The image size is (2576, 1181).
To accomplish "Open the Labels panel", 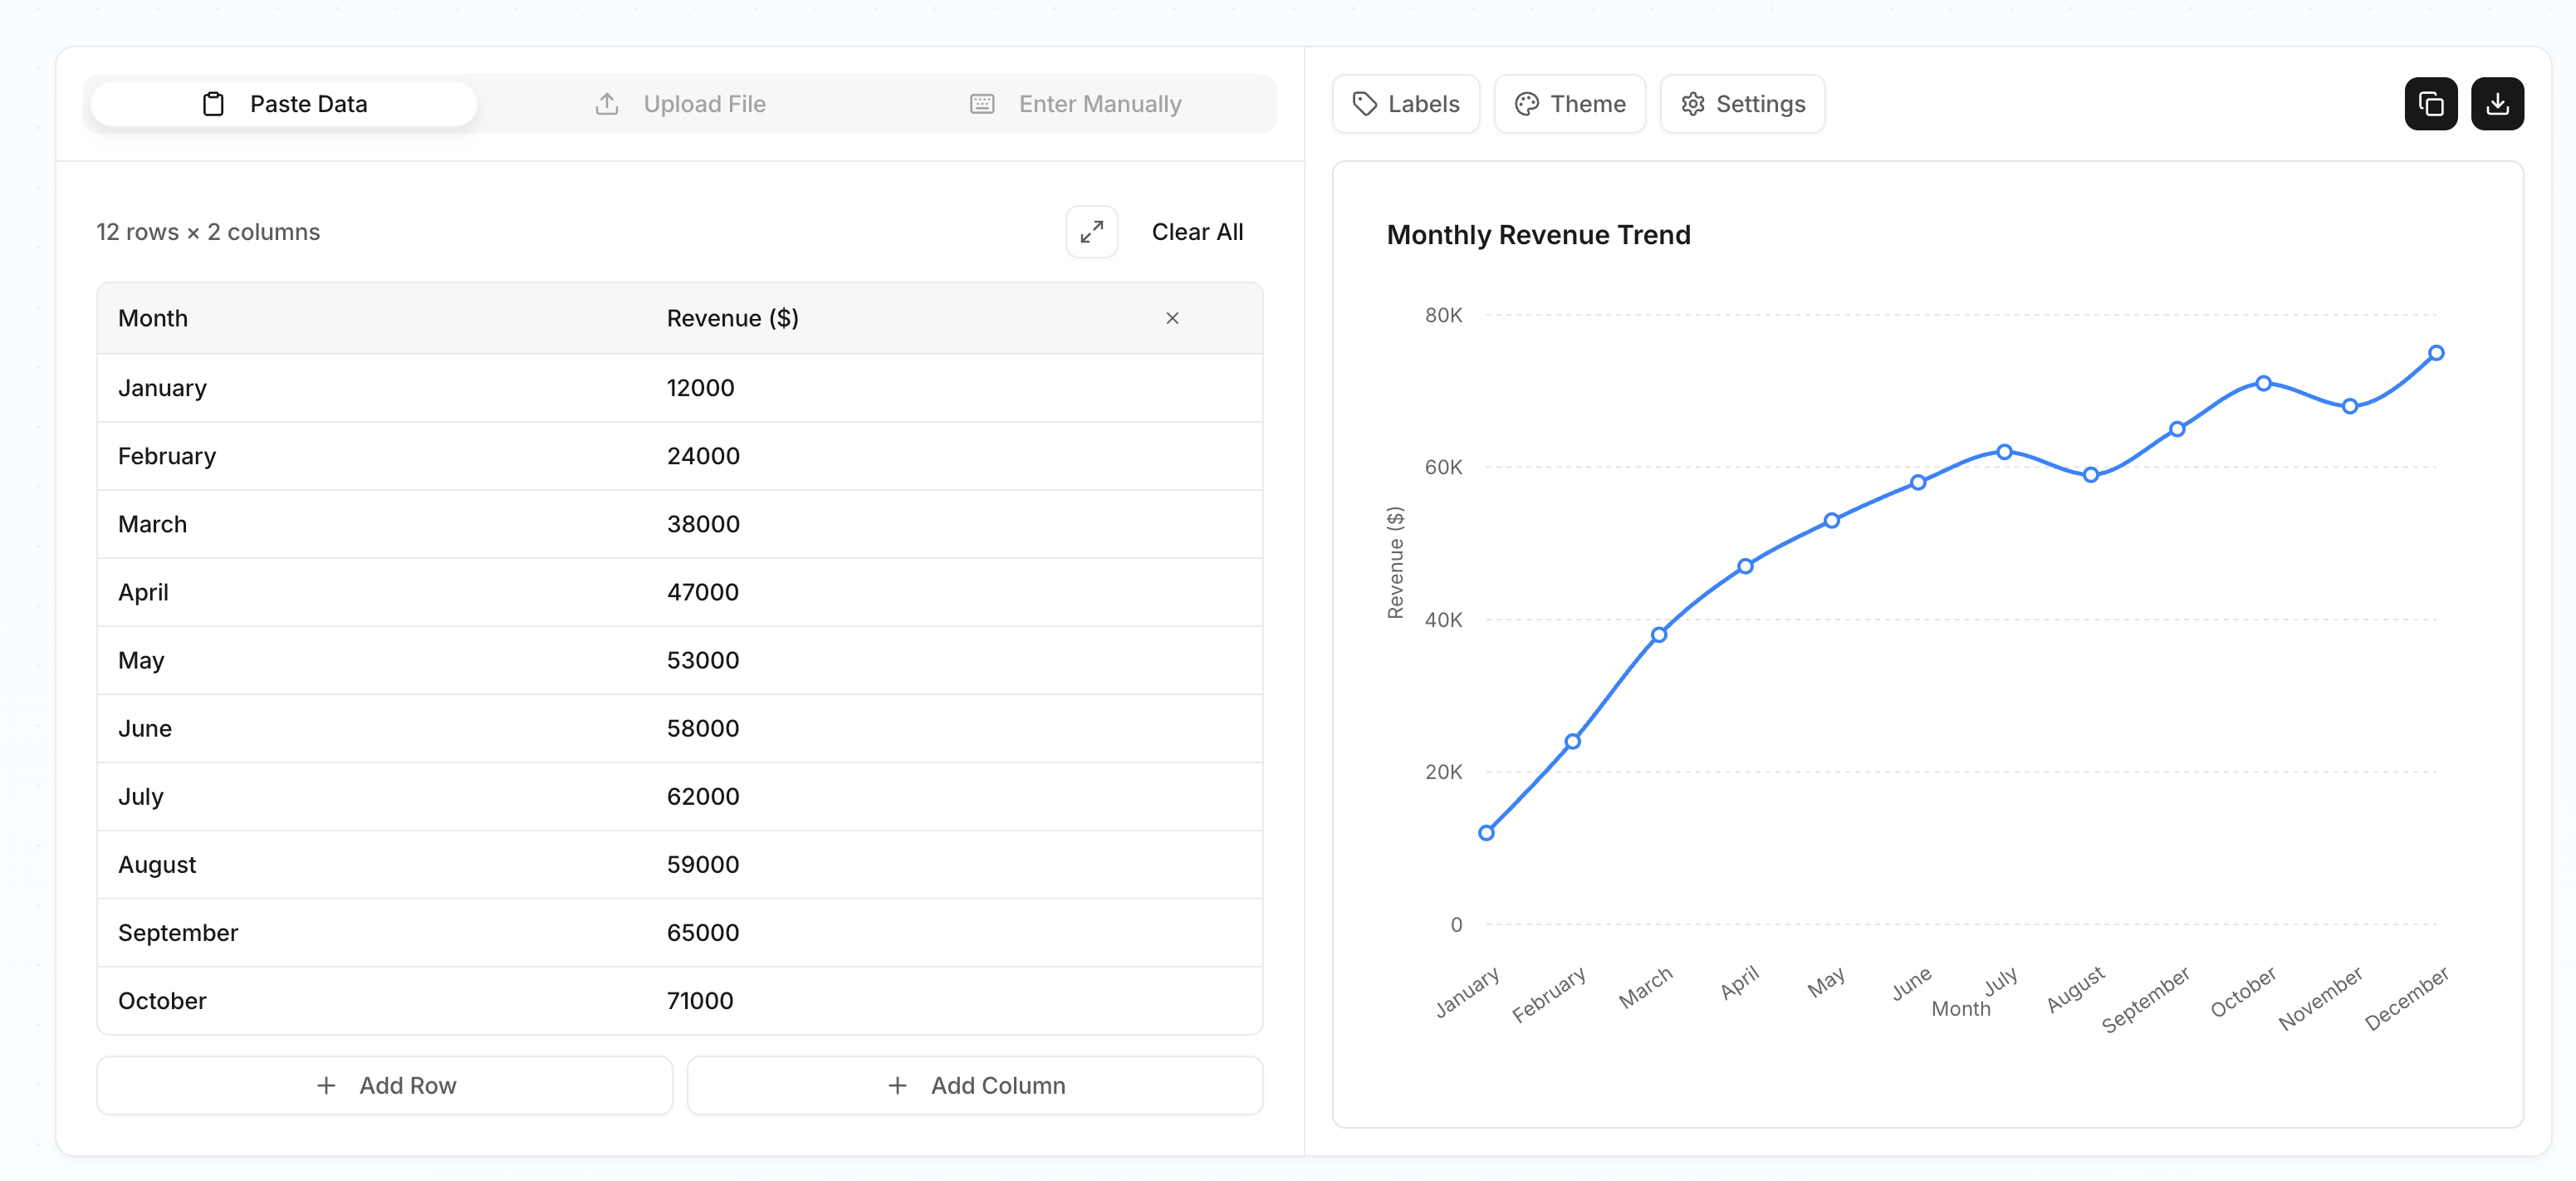I will (1405, 103).
